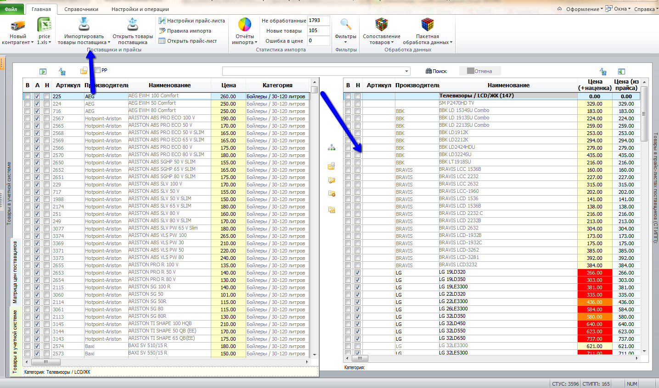Select the BBK LT1918SU row
The height and width of the screenshot is (388, 659).
(492, 163)
